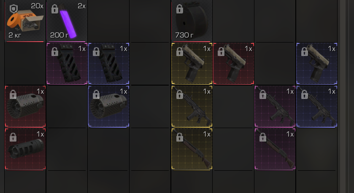The height and width of the screenshot is (193, 354).
Task: Select the red-framed perforated muzzle device
Action: (25, 106)
